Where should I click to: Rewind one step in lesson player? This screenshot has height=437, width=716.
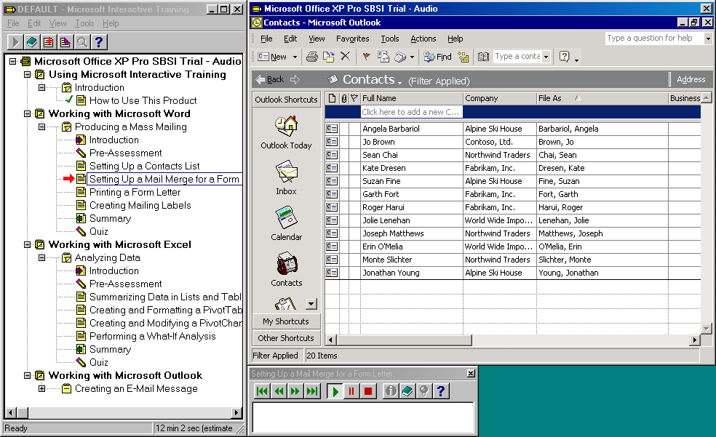[x=279, y=391]
